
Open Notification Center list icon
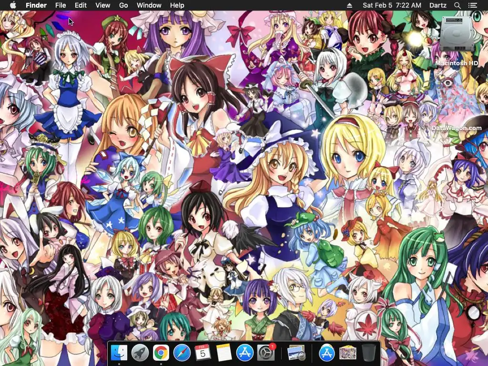pyautogui.click(x=472, y=5)
